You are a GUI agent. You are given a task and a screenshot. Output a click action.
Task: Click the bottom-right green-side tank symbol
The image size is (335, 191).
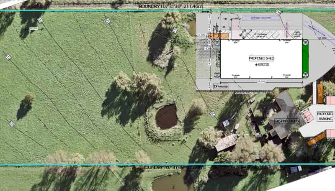coord(305,75)
